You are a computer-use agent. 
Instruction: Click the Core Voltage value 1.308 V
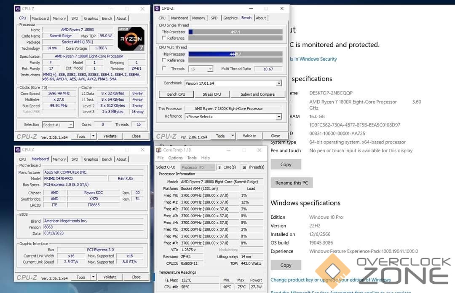[101, 48]
